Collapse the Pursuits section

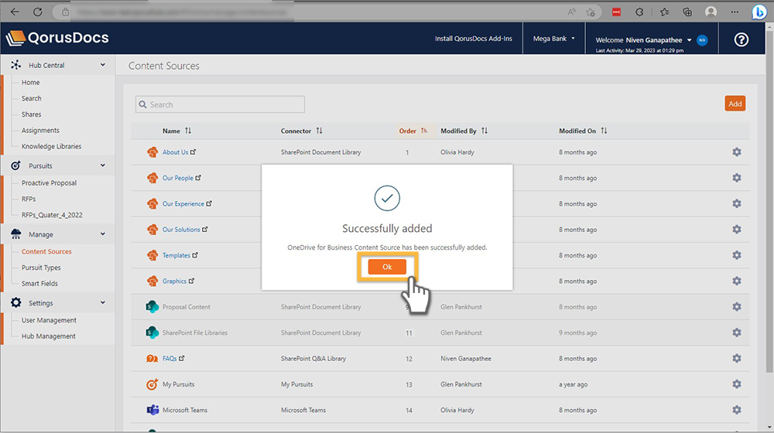pyautogui.click(x=103, y=165)
